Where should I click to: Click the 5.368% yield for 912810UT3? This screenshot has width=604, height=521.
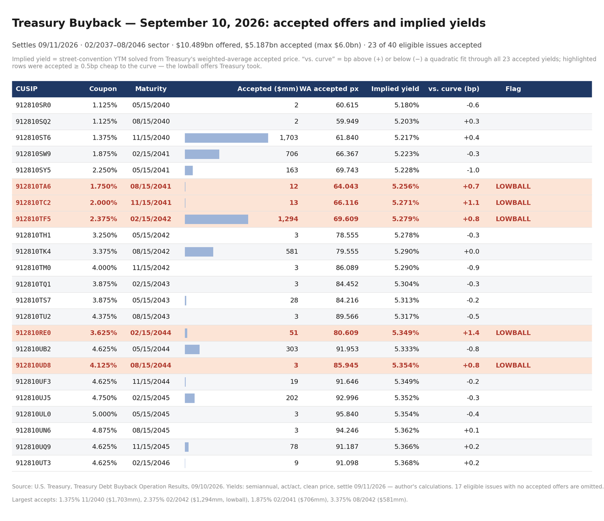pyautogui.click(x=407, y=463)
